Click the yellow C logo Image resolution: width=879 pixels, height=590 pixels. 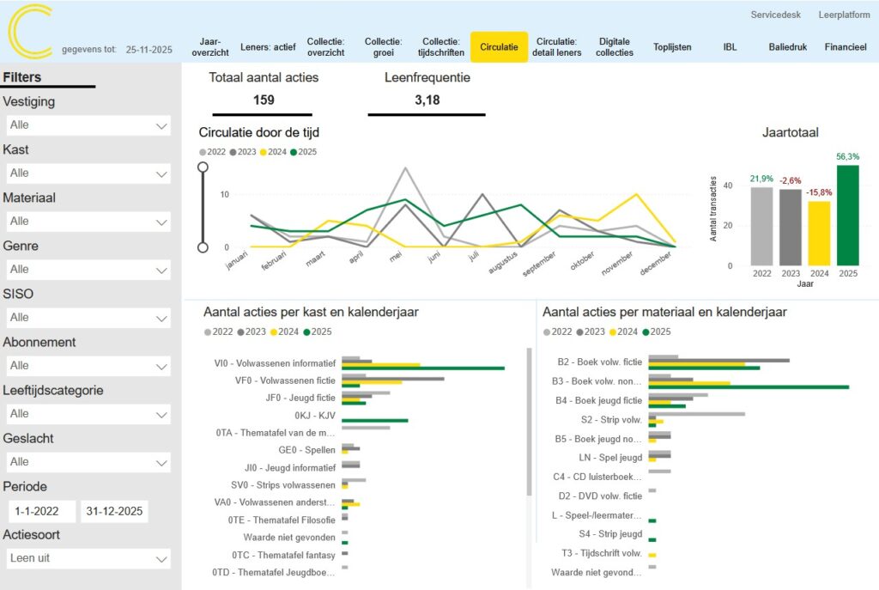(x=30, y=32)
